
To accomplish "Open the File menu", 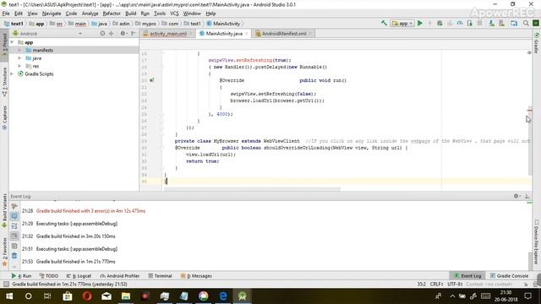I will (x=6, y=14).
